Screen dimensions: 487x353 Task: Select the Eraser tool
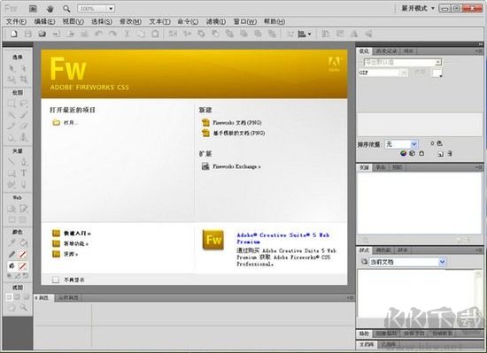point(24,126)
